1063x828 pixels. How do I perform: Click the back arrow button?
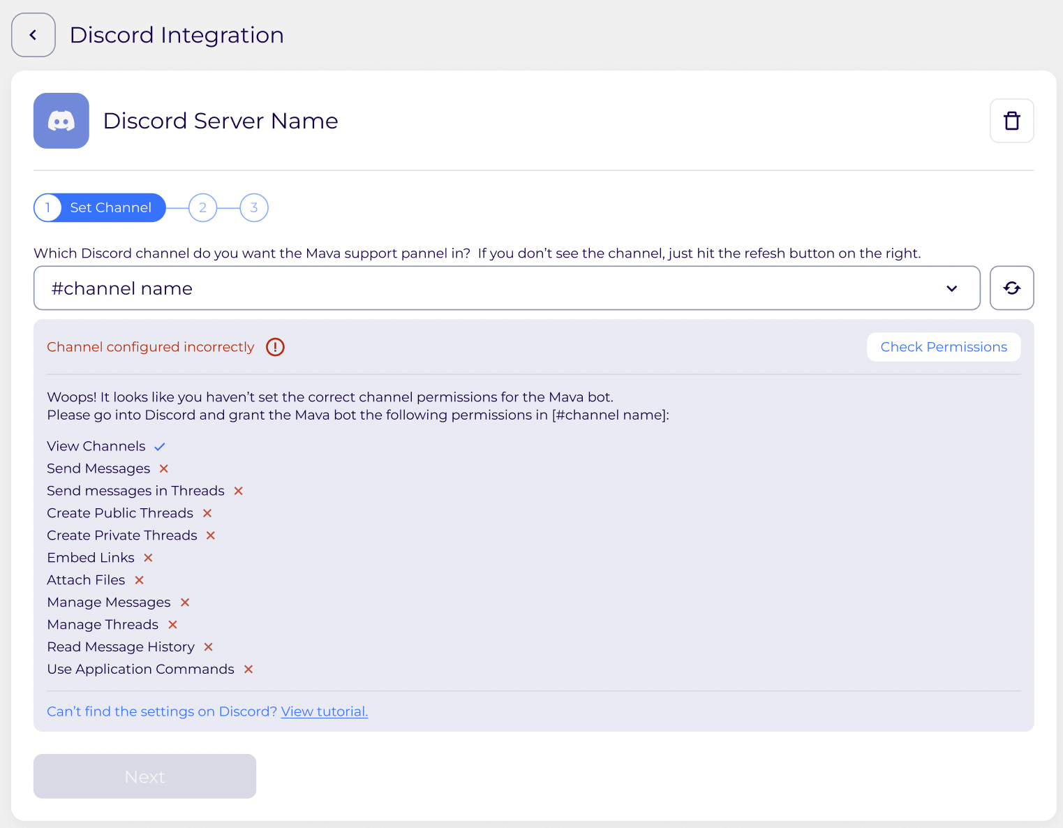33,35
